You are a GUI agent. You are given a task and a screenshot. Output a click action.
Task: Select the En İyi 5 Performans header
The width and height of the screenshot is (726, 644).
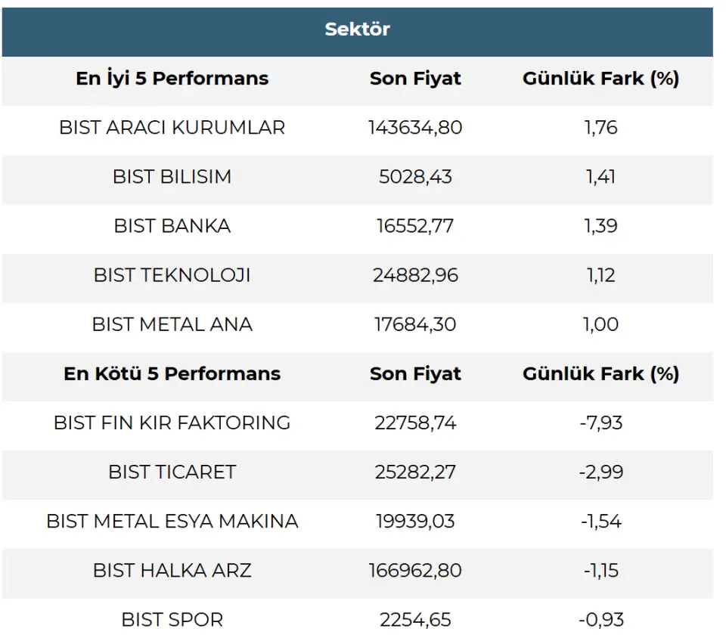(172, 79)
